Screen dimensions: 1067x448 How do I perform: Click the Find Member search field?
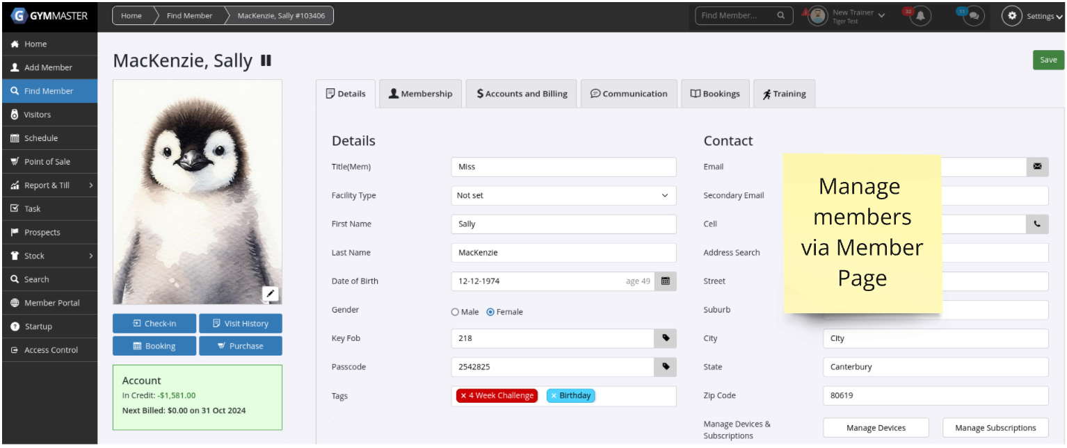736,15
